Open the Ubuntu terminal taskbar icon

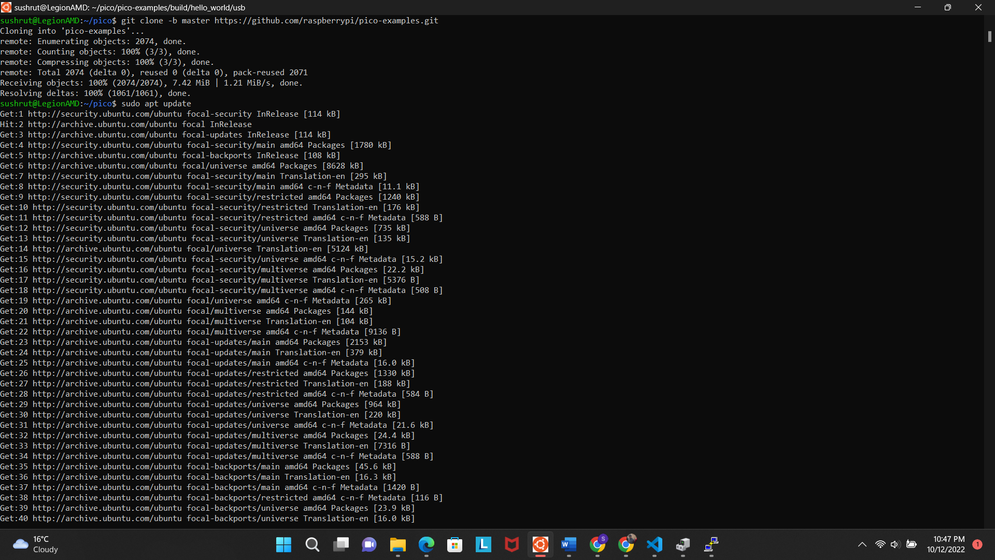point(540,544)
